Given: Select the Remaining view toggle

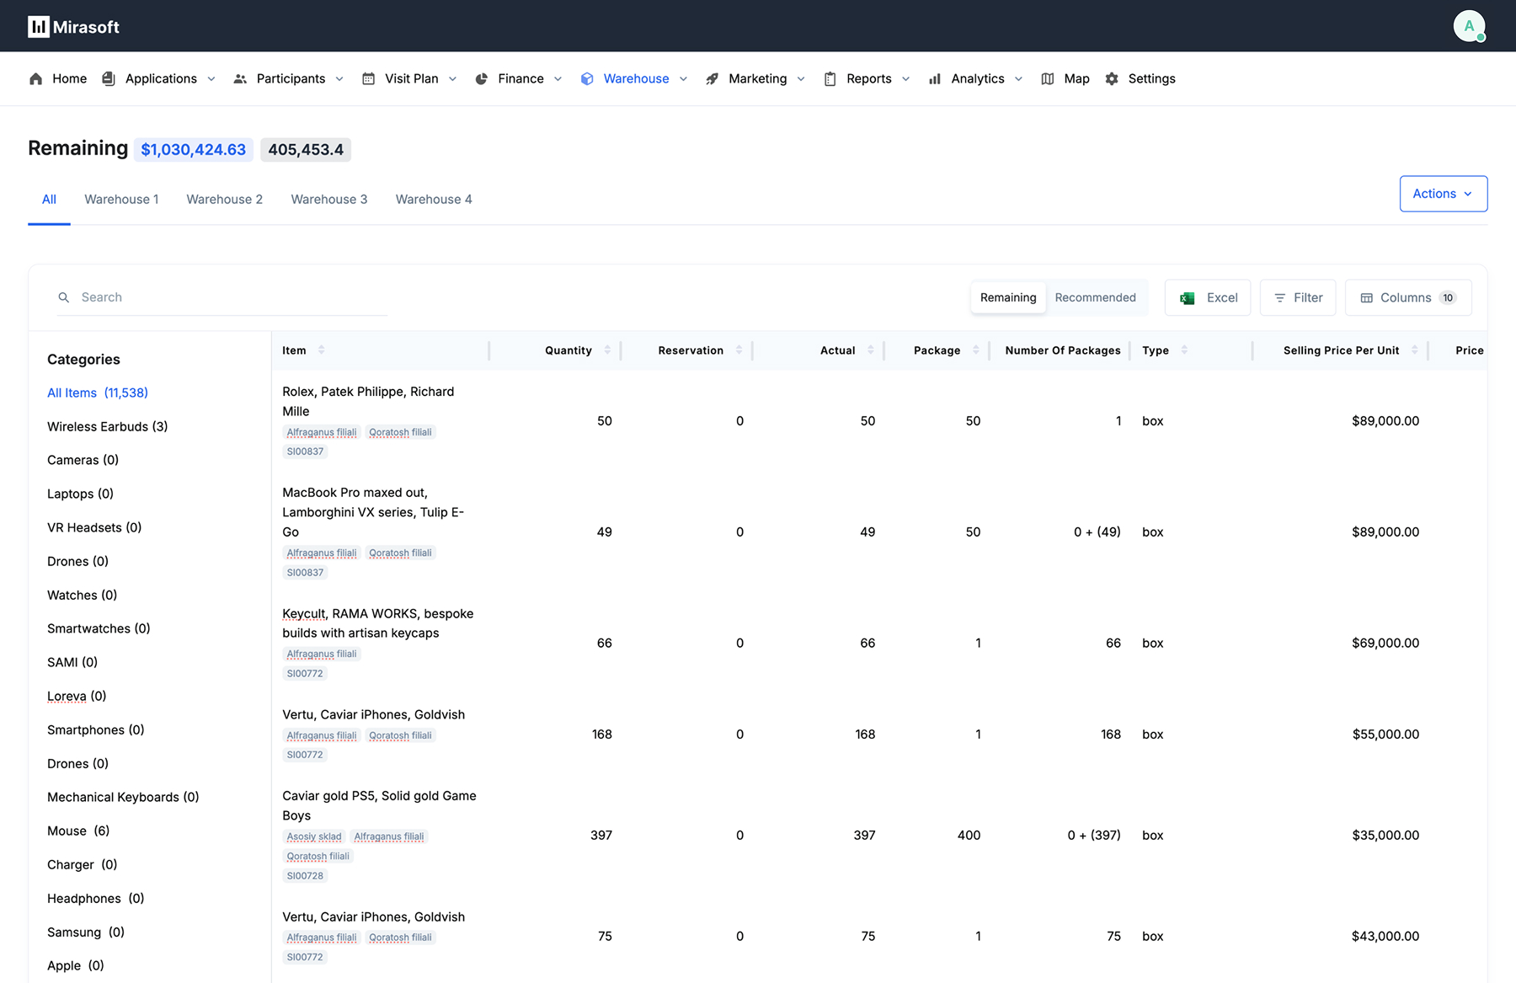Looking at the screenshot, I should click(x=1008, y=297).
